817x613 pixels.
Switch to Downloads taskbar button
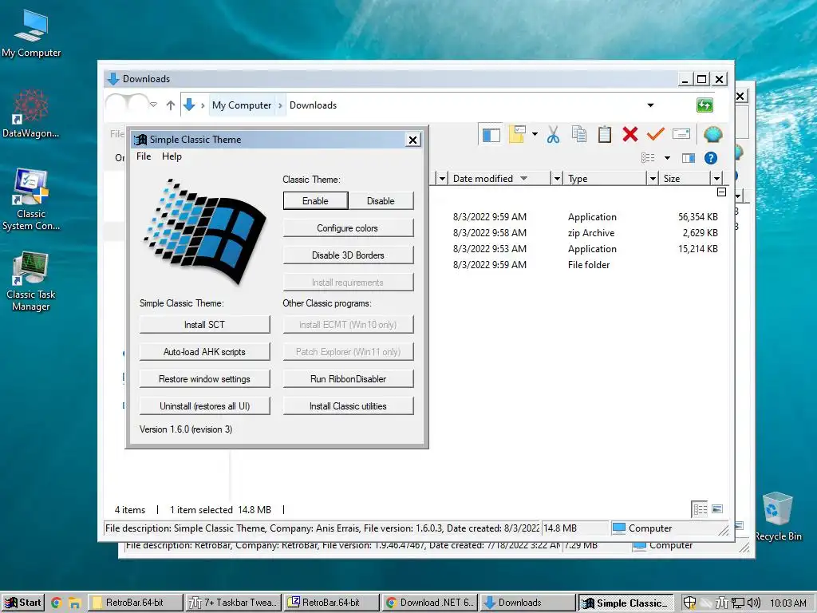tap(527, 603)
